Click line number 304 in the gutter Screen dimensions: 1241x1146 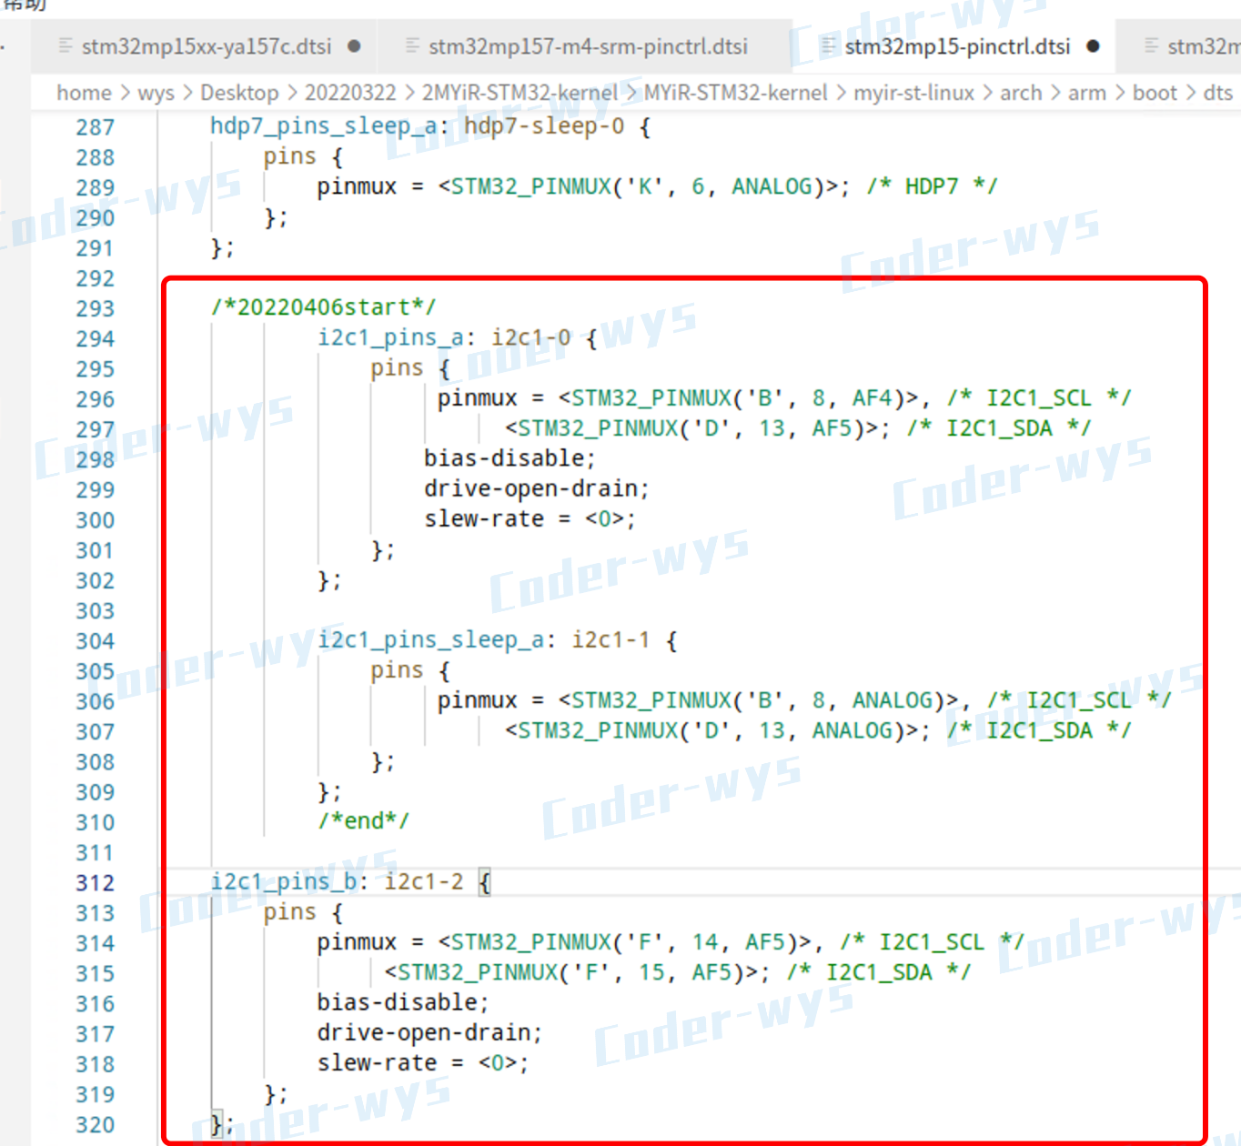pos(96,641)
